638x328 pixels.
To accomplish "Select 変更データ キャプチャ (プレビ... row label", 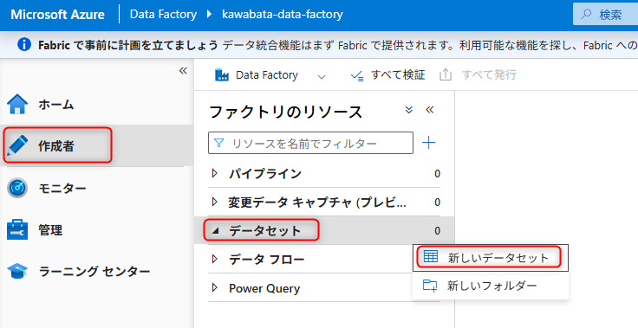I will 317,202.
